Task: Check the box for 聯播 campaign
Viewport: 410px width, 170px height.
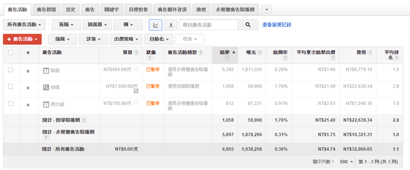Action: (x=10, y=70)
